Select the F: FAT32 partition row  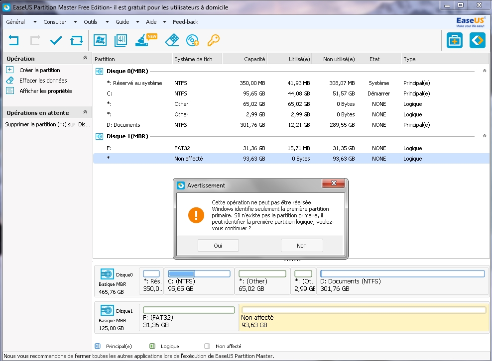(x=290, y=148)
